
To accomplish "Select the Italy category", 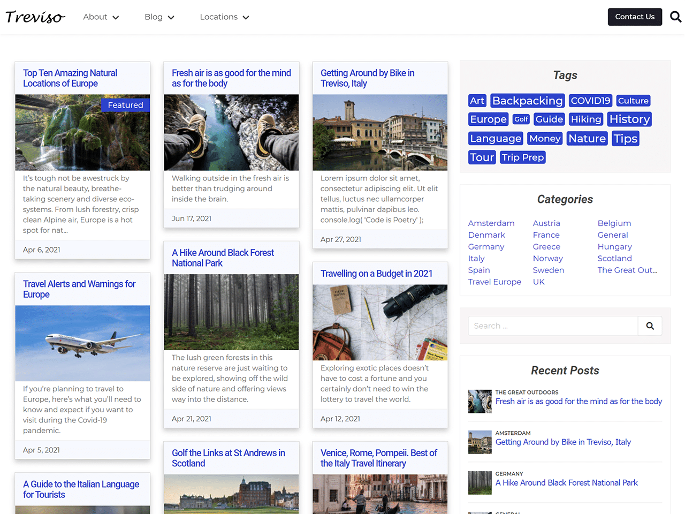I will (476, 259).
